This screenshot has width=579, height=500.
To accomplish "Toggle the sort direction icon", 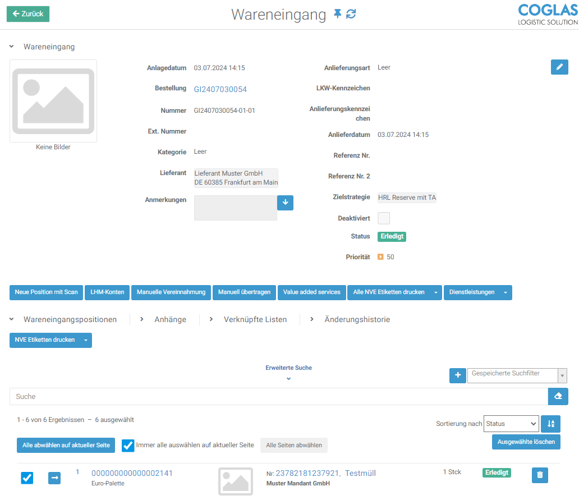I will point(550,424).
